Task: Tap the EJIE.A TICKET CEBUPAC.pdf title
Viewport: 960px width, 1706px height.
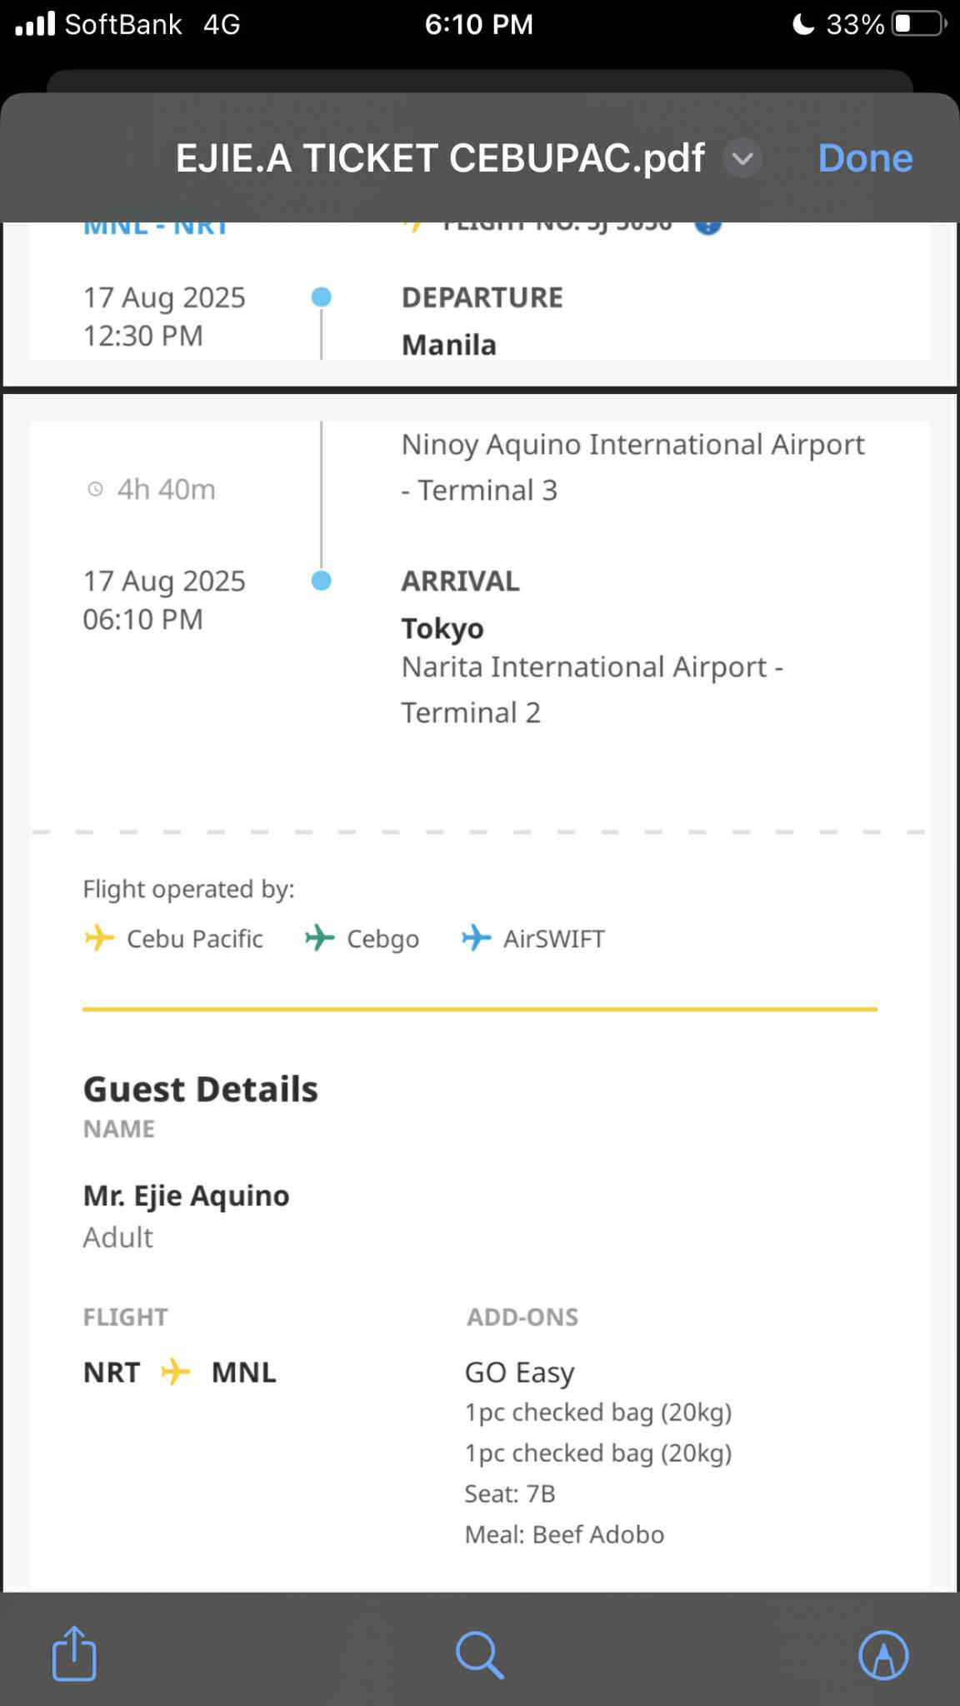Action: (440, 158)
